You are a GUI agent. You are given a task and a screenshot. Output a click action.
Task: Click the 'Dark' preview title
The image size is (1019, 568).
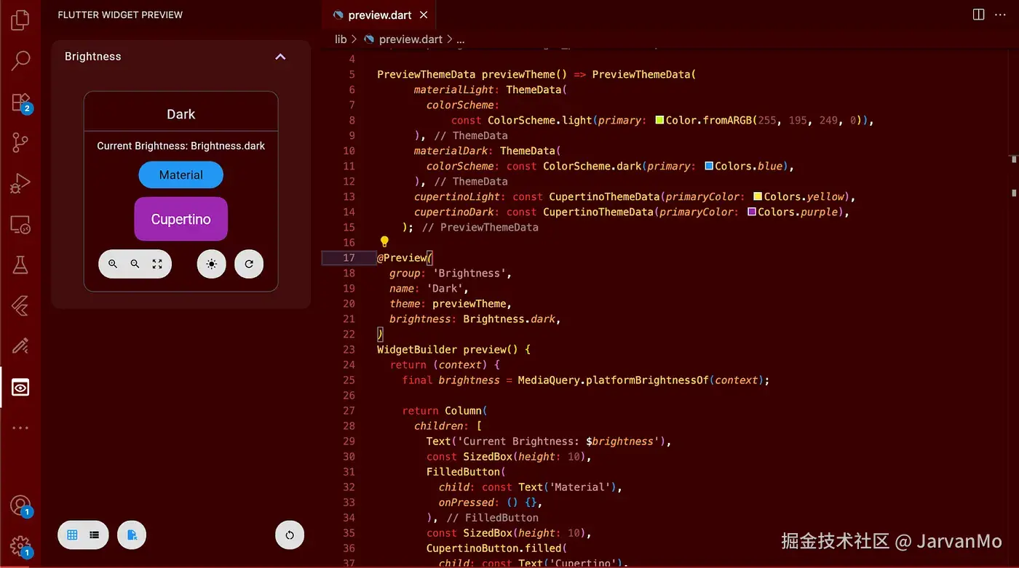[x=181, y=114]
